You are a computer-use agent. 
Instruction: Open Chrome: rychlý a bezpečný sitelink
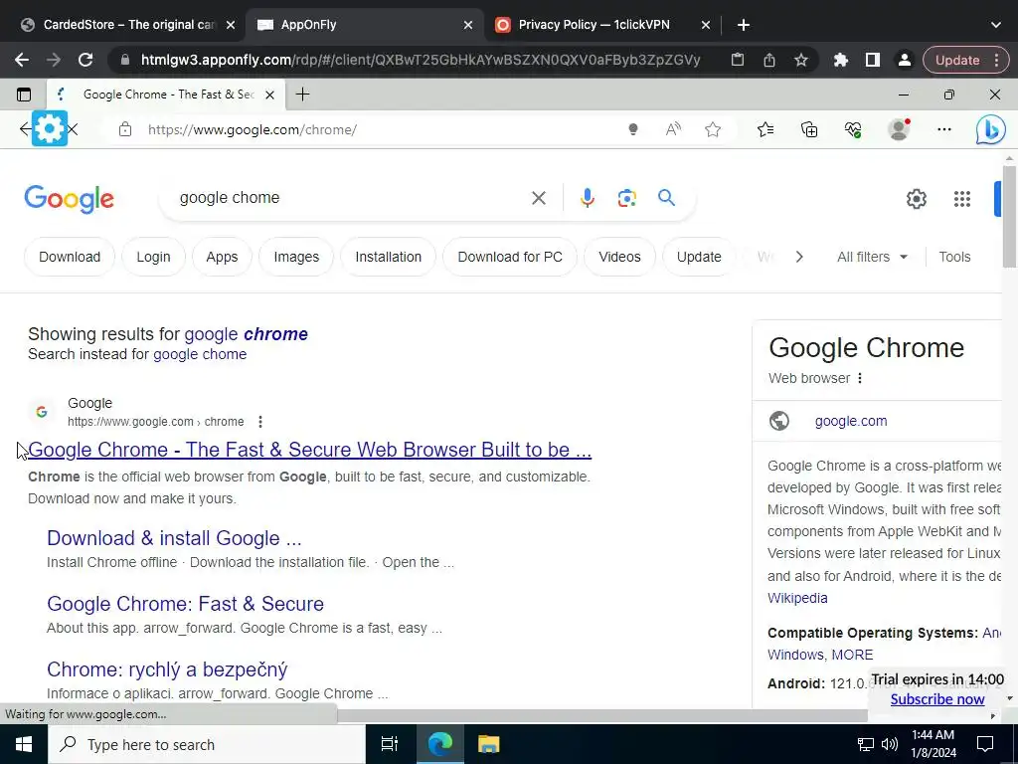(x=167, y=669)
